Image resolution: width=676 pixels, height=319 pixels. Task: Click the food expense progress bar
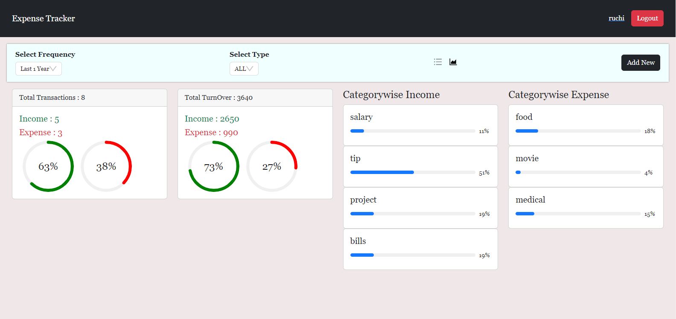point(578,131)
